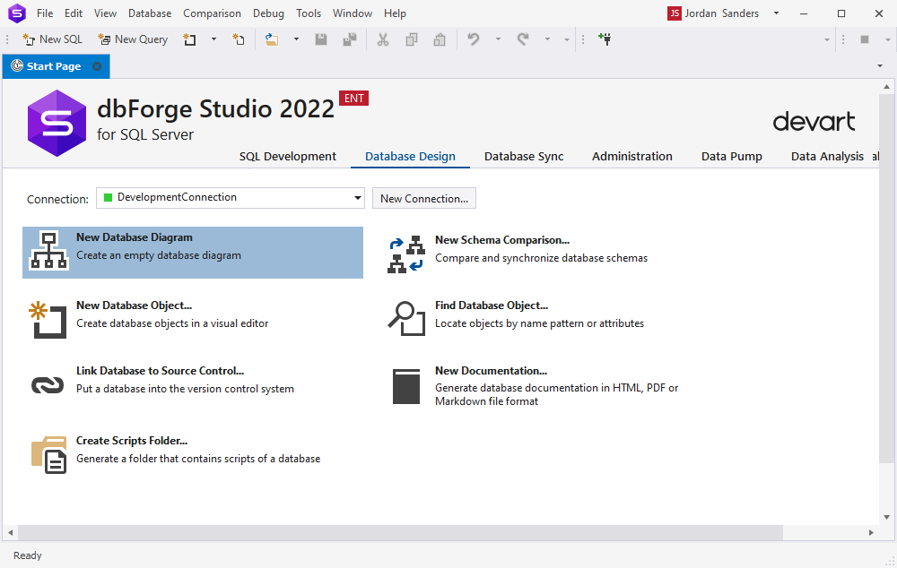Screen dimensions: 897x568
Task: Click the Open File folder icon
Action: coord(272,39)
